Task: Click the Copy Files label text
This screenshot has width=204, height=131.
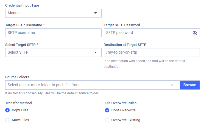Action: point(20,110)
